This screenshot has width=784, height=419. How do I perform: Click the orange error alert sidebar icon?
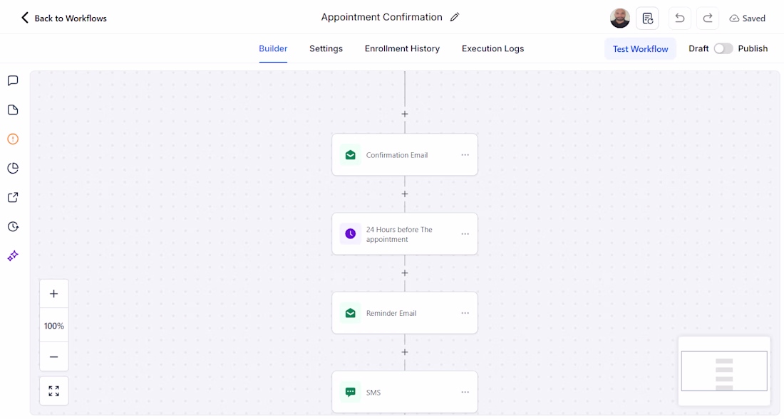(x=13, y=139)
